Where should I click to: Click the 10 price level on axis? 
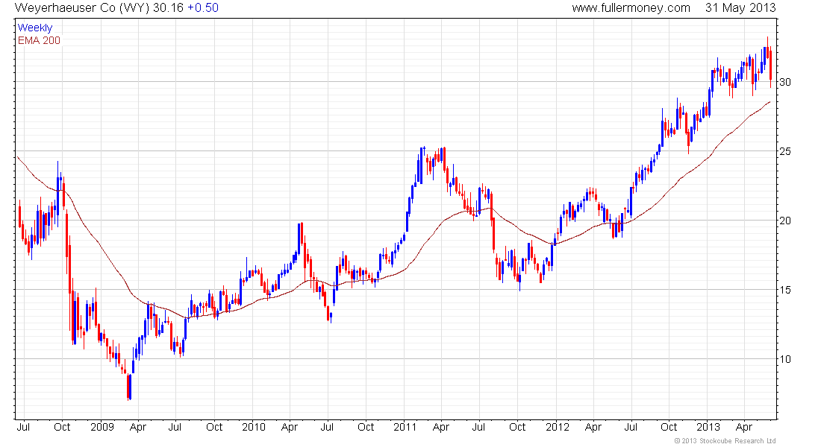coord(785,359)
